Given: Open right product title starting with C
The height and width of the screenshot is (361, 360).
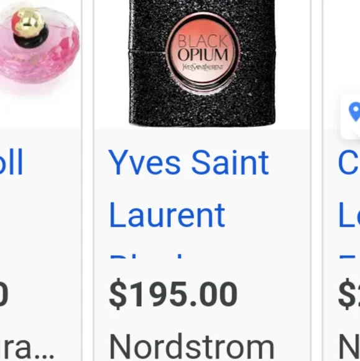Looking at the screenshot, I should [349, 162].
